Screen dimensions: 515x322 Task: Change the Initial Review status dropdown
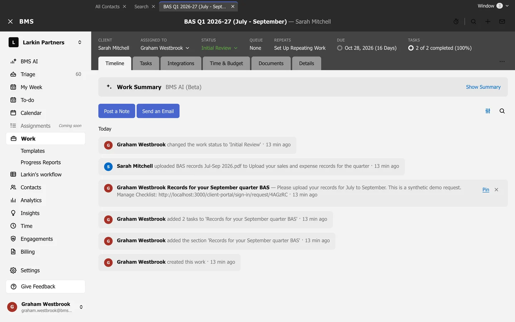click(x=219, y=48)
